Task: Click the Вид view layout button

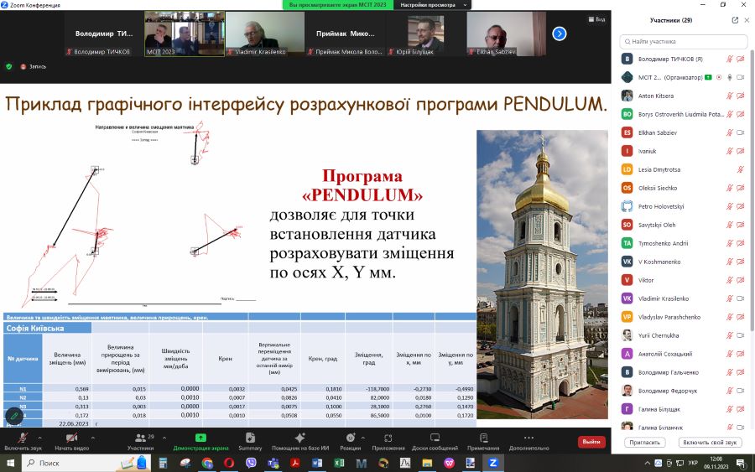Action: 596,19
